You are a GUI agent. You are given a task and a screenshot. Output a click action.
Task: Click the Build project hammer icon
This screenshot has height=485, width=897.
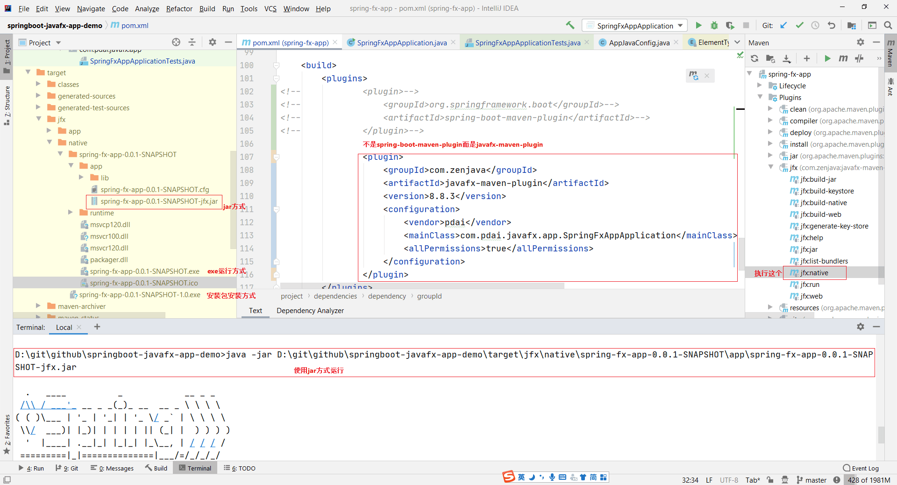pyautogui.click(x=570, y=26)
